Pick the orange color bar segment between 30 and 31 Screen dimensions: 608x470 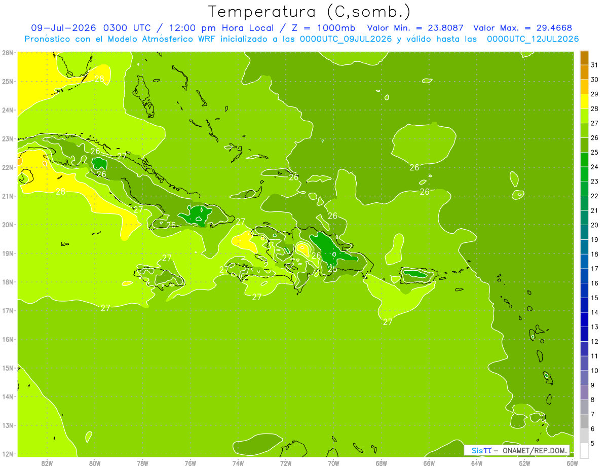(584, 73)
